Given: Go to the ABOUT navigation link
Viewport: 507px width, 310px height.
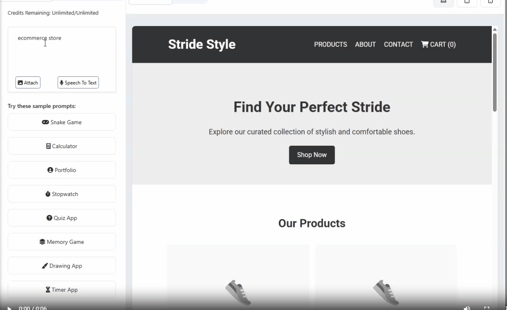Looking at the screenshot, I should (365, 44).
